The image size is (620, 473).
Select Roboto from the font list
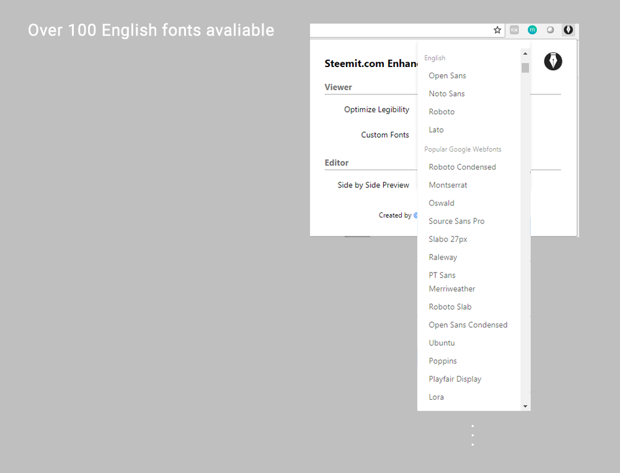click(441, 112)
